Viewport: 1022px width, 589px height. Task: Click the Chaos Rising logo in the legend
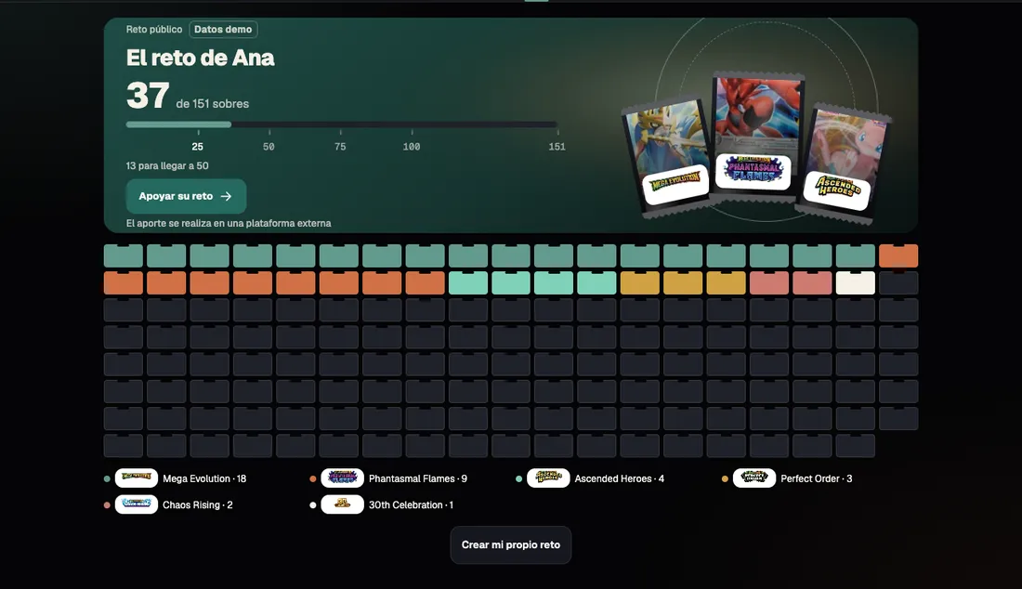pos(137,504)
